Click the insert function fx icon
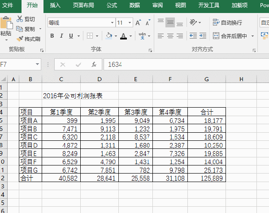The height and width of the screenshot is (213, 269). (94, 65)
